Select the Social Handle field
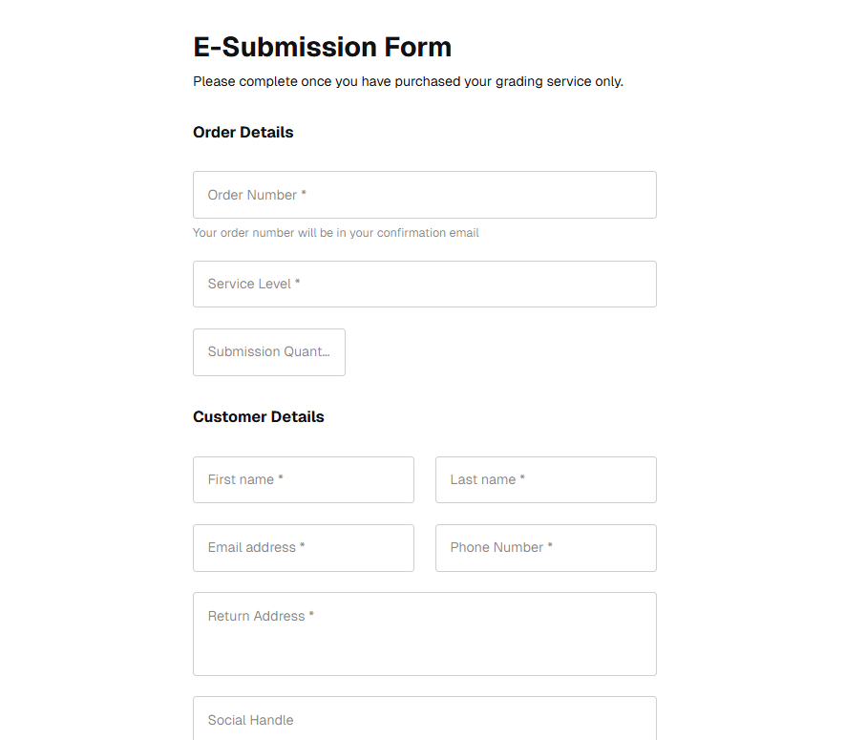 pyautogui.click(x=424, y=719)
